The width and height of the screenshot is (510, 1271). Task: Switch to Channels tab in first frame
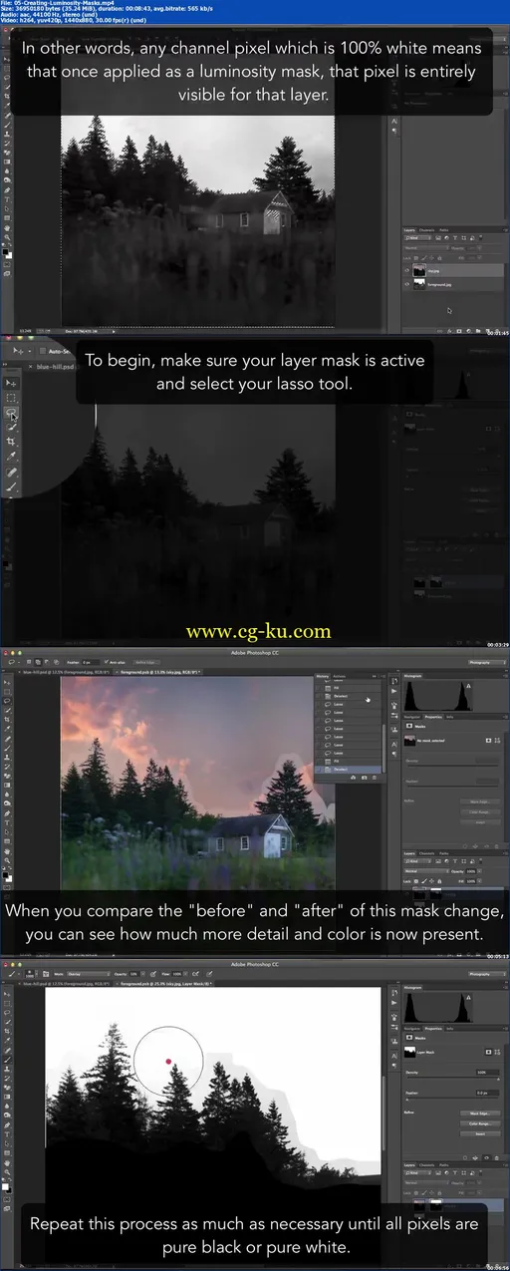pyautogui.click(x=426, y=230)
